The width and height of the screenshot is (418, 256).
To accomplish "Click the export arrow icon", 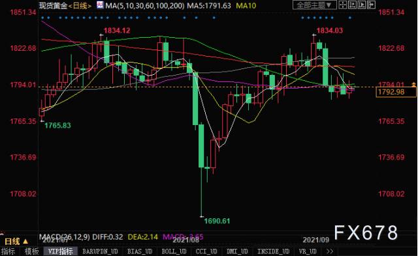I will pos(371,5).
